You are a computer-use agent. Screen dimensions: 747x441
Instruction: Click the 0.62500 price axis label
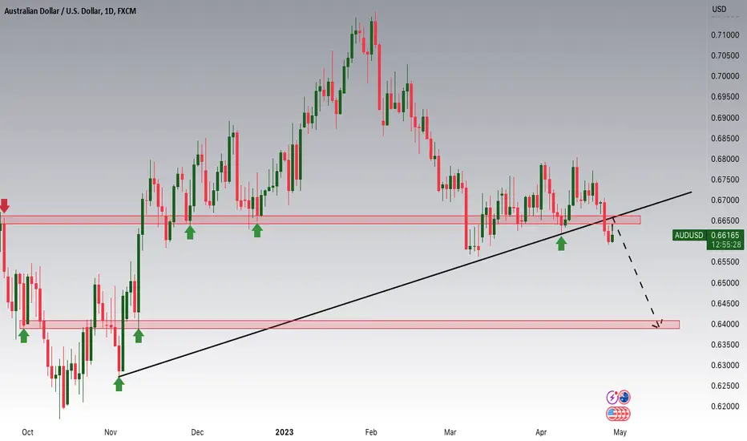[x=725, y=386]
